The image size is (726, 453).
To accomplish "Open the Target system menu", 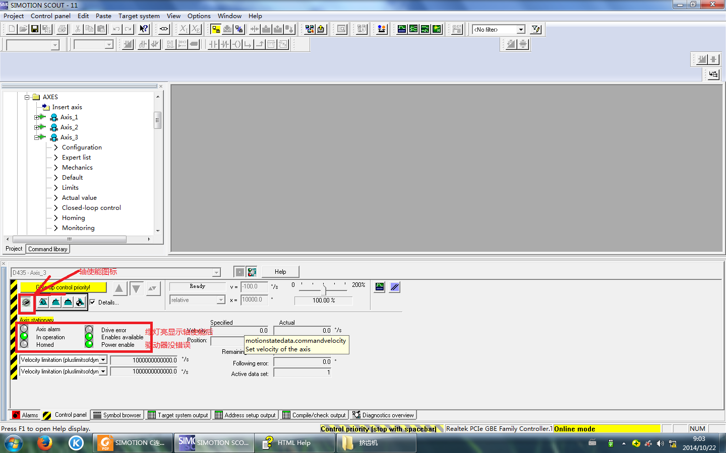I will tap(139, 16).
